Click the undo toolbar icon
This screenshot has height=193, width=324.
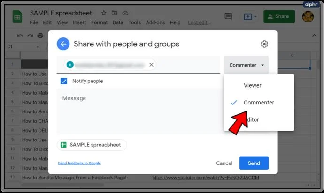click(x=20, y=36)
